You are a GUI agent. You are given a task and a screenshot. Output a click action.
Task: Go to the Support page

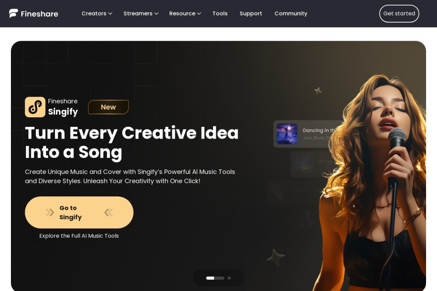tap(251, 13)
